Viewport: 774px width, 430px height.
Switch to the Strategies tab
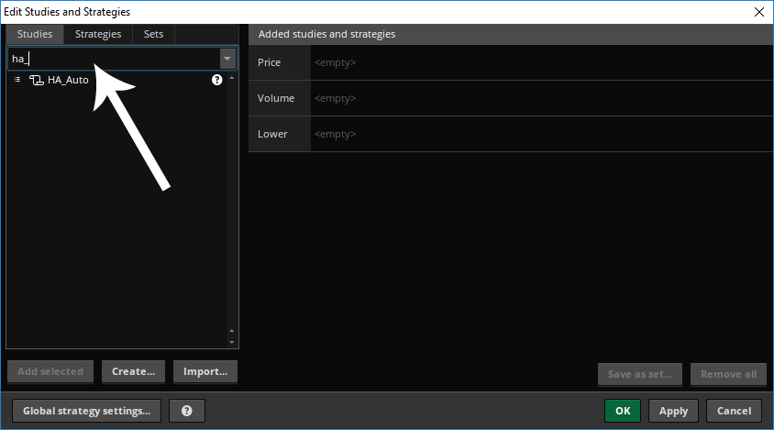coord(98,34)
